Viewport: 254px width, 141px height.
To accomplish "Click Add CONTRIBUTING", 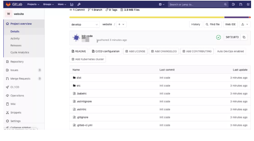I will (x=197, y=51).
